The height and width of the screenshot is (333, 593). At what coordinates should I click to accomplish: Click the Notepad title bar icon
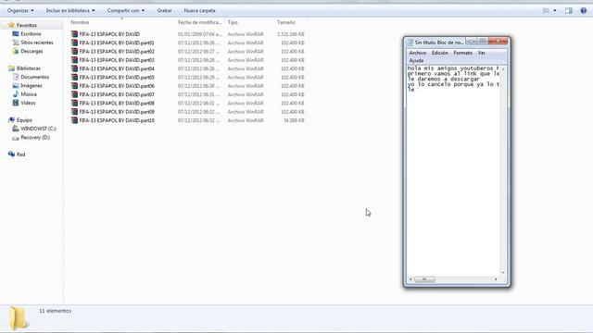(410, 43)
